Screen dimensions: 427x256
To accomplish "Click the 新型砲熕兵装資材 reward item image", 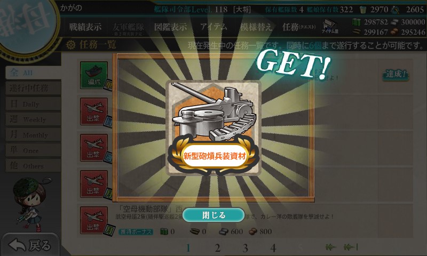I will tap(213, 127).
